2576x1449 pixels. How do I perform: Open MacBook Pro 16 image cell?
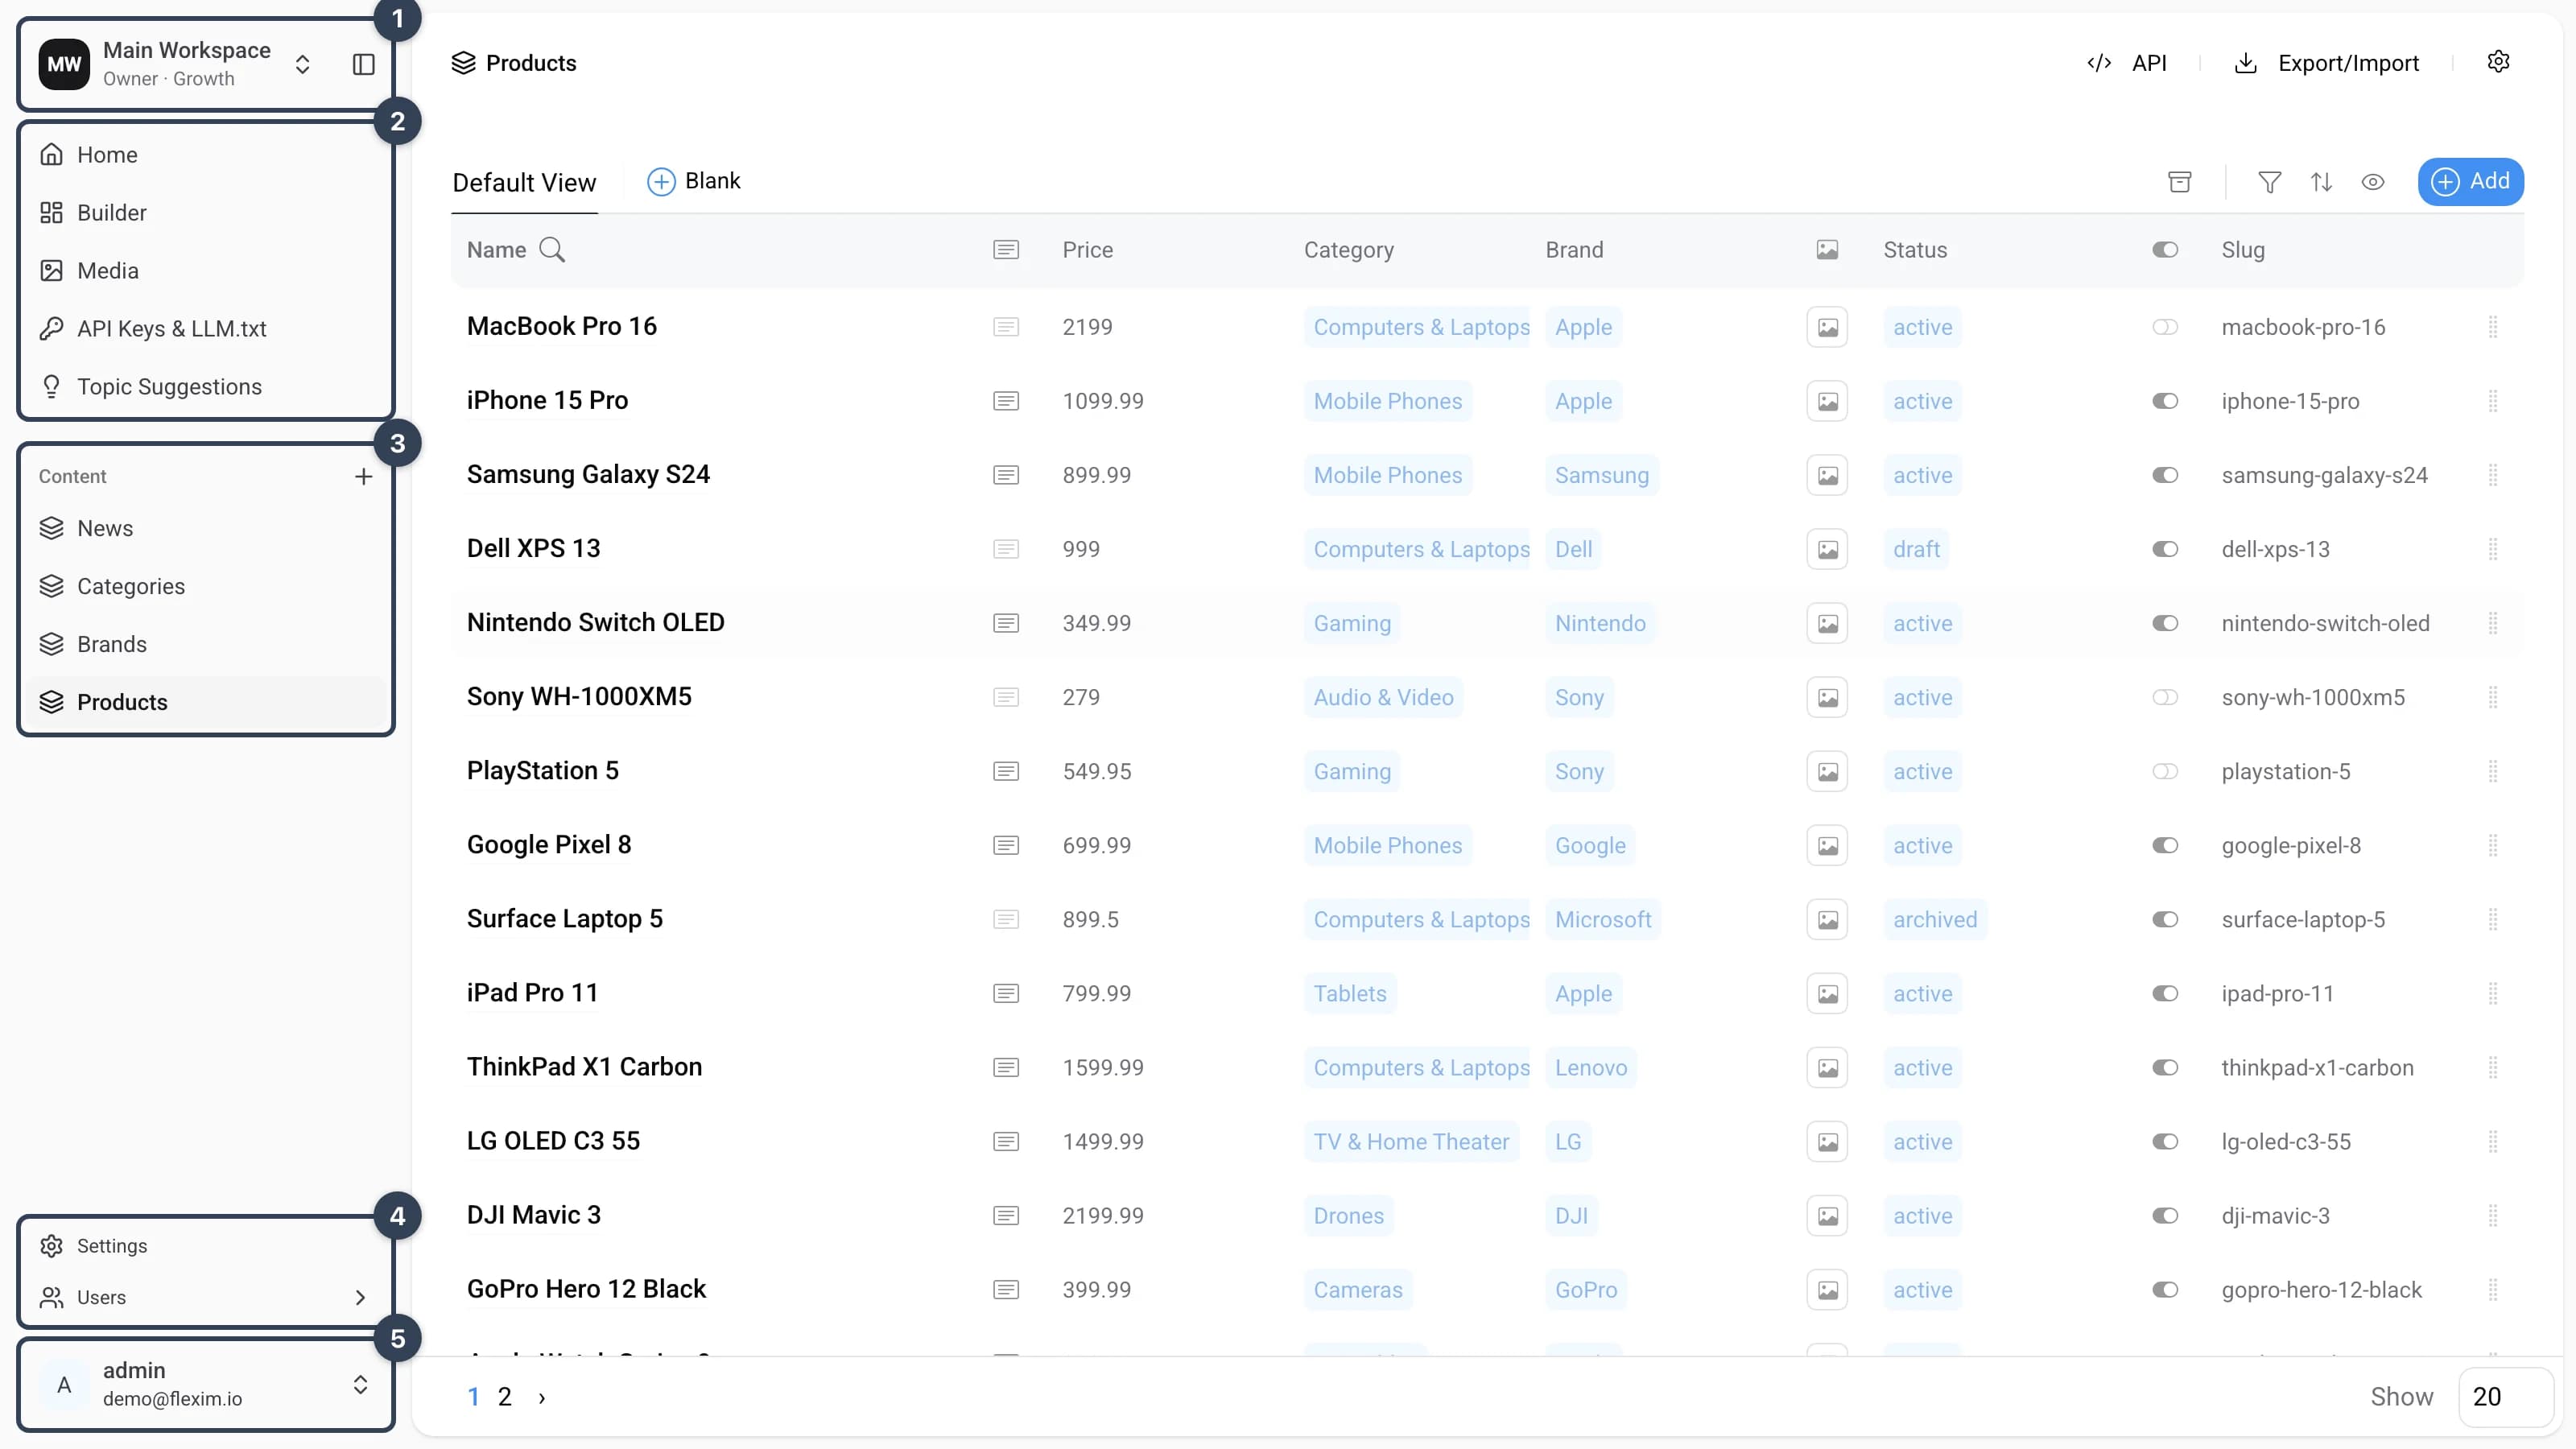click(x=1827, y=327)
